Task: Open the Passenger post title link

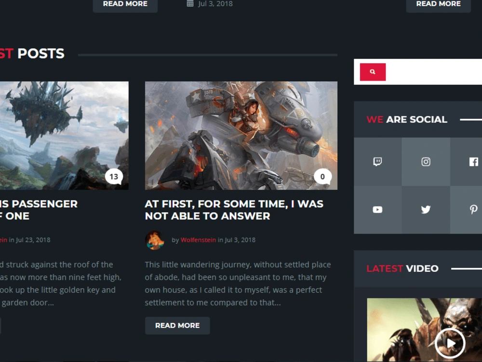Action: coord(39,210)
